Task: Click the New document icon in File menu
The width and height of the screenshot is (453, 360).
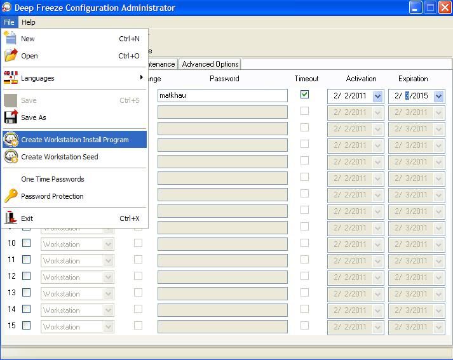Action: [x=10, y=38]
